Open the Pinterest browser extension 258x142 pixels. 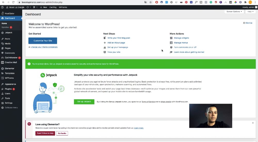coord(186,2)
